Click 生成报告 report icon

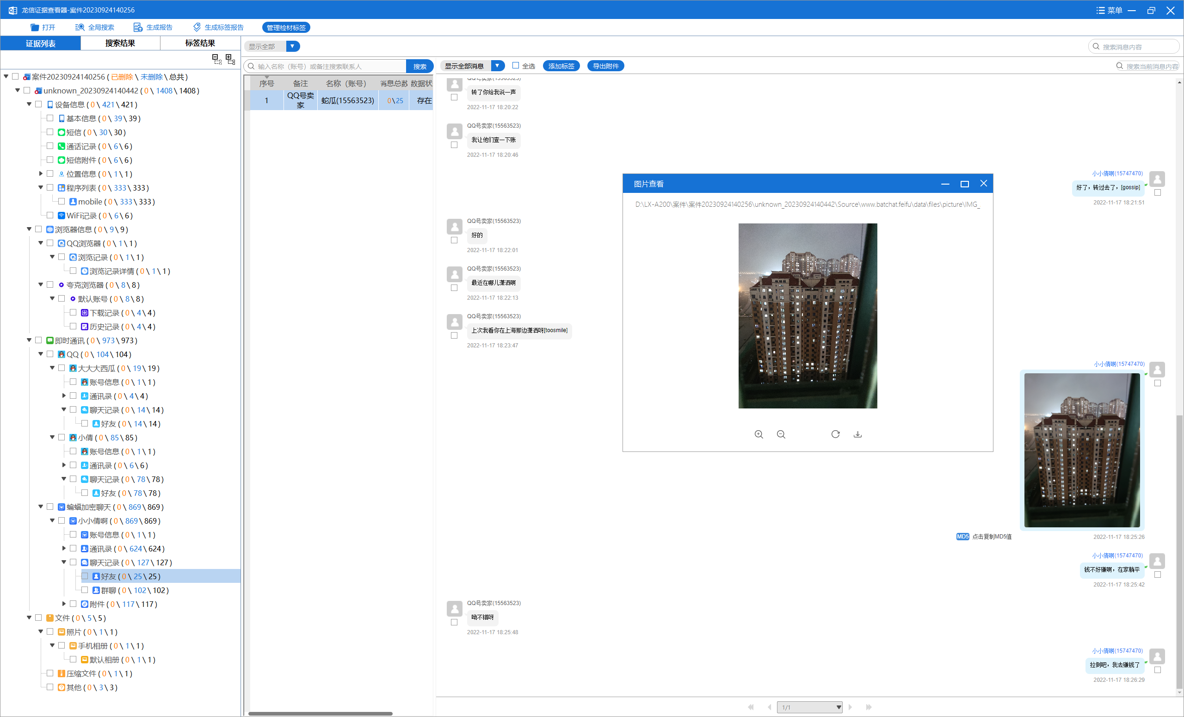(138, 27)
